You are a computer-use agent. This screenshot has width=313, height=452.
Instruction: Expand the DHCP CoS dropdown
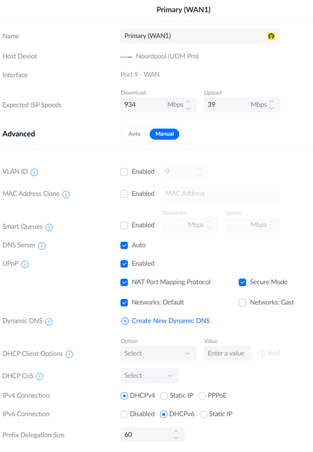[150, 376]
